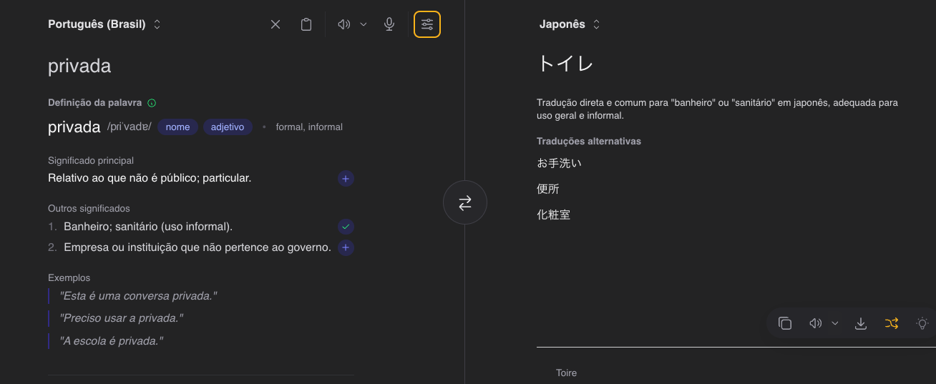
Task: Expand source audio options chevron
Action: coord(364,24)
